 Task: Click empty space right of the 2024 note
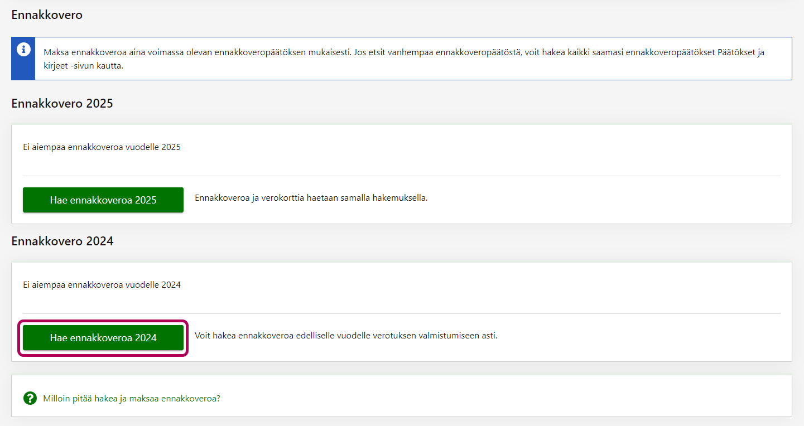(642, 337)
